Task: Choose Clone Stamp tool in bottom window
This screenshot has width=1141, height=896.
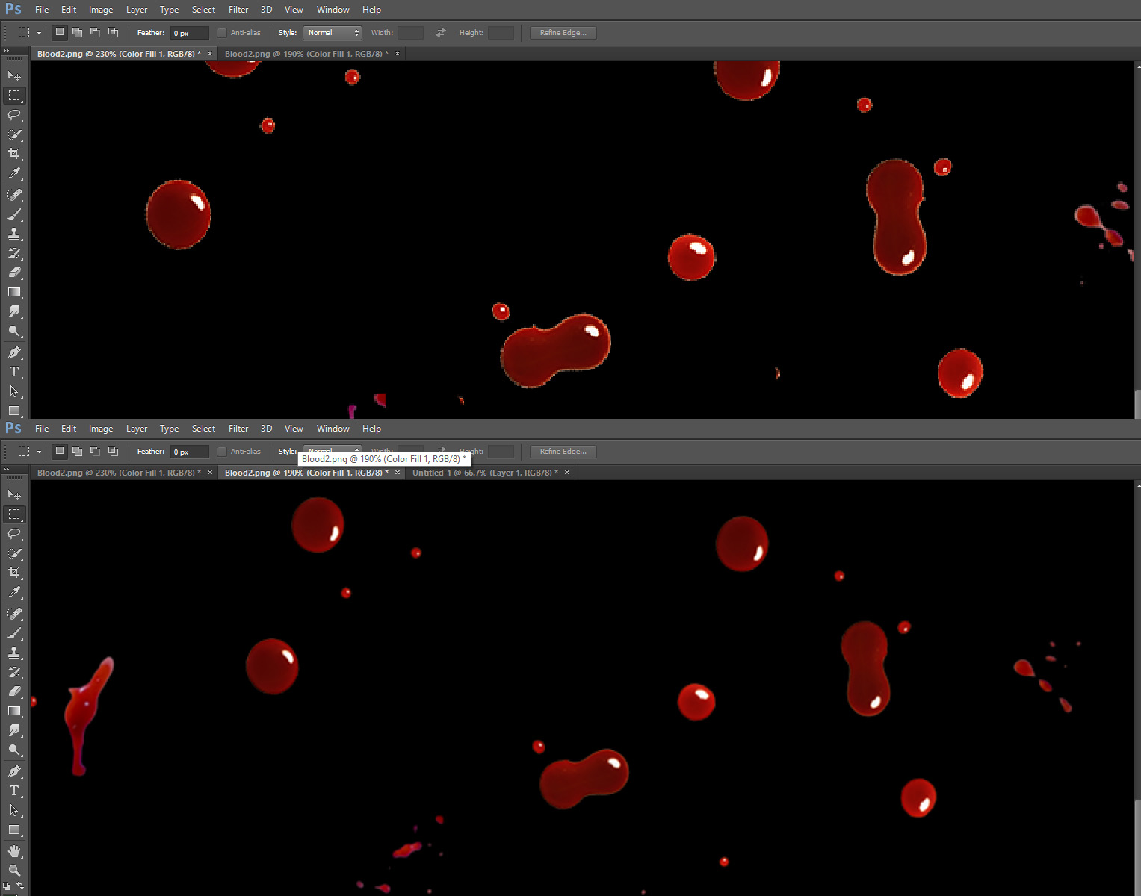Action: (14, 653)
